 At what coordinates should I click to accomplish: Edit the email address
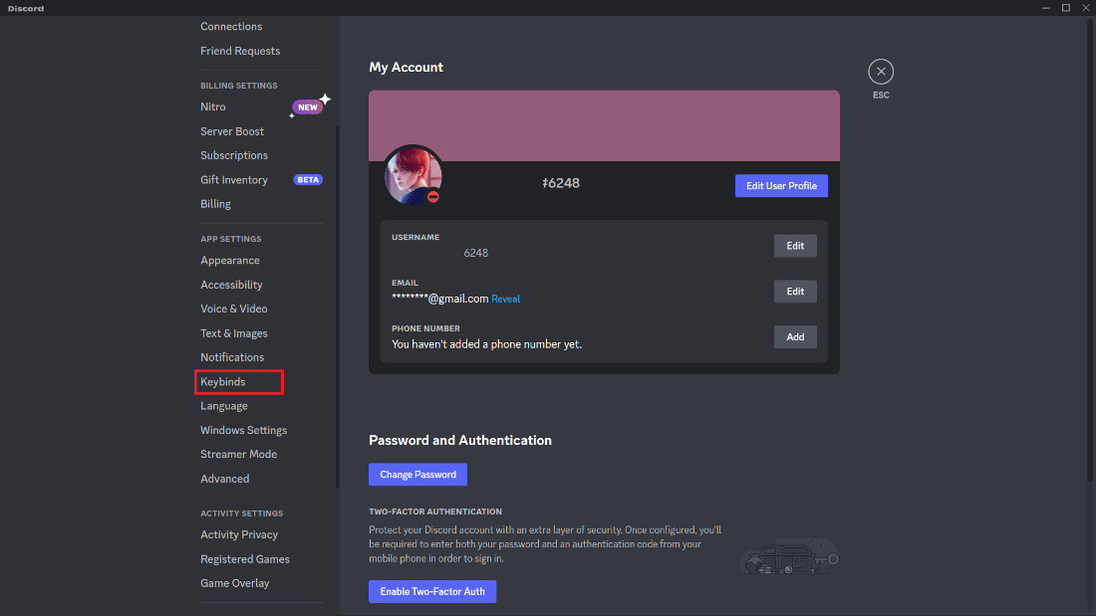point(794,291)
